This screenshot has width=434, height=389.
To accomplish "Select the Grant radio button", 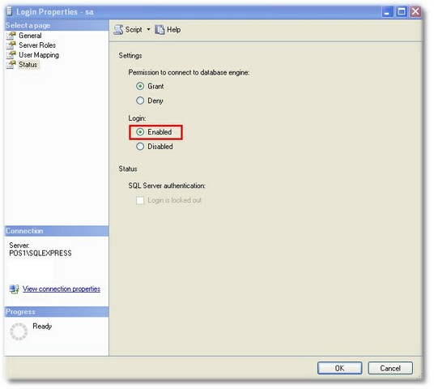I will point(140,86).
